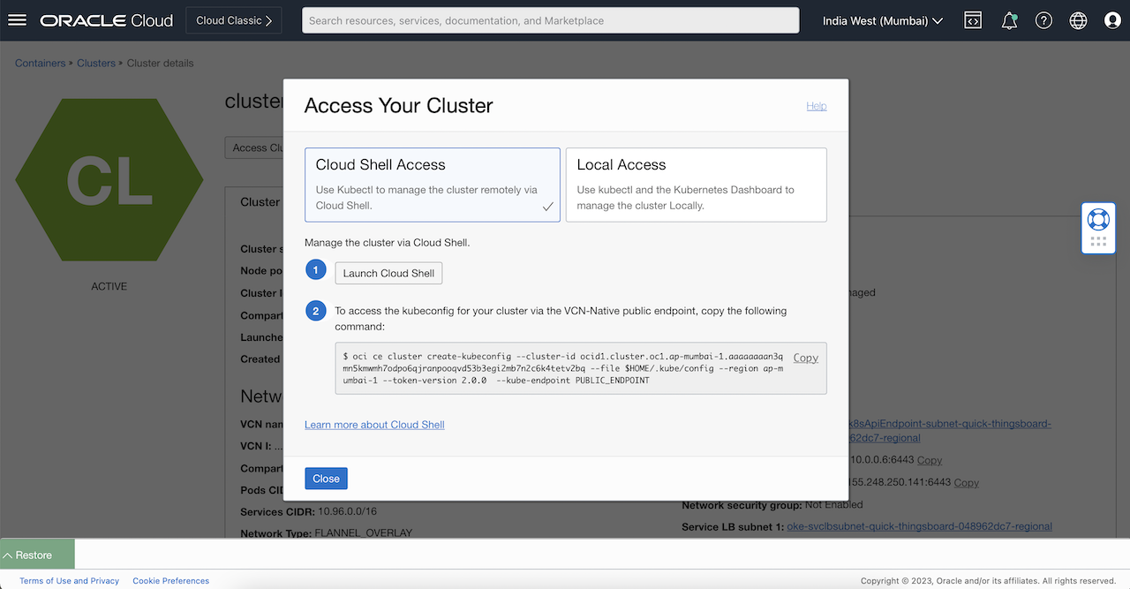Copy the 155.248.250.141:6443 public endpoint
Image resolution: width=1130 pixels, height=589 pixels.
click(966, 482)
